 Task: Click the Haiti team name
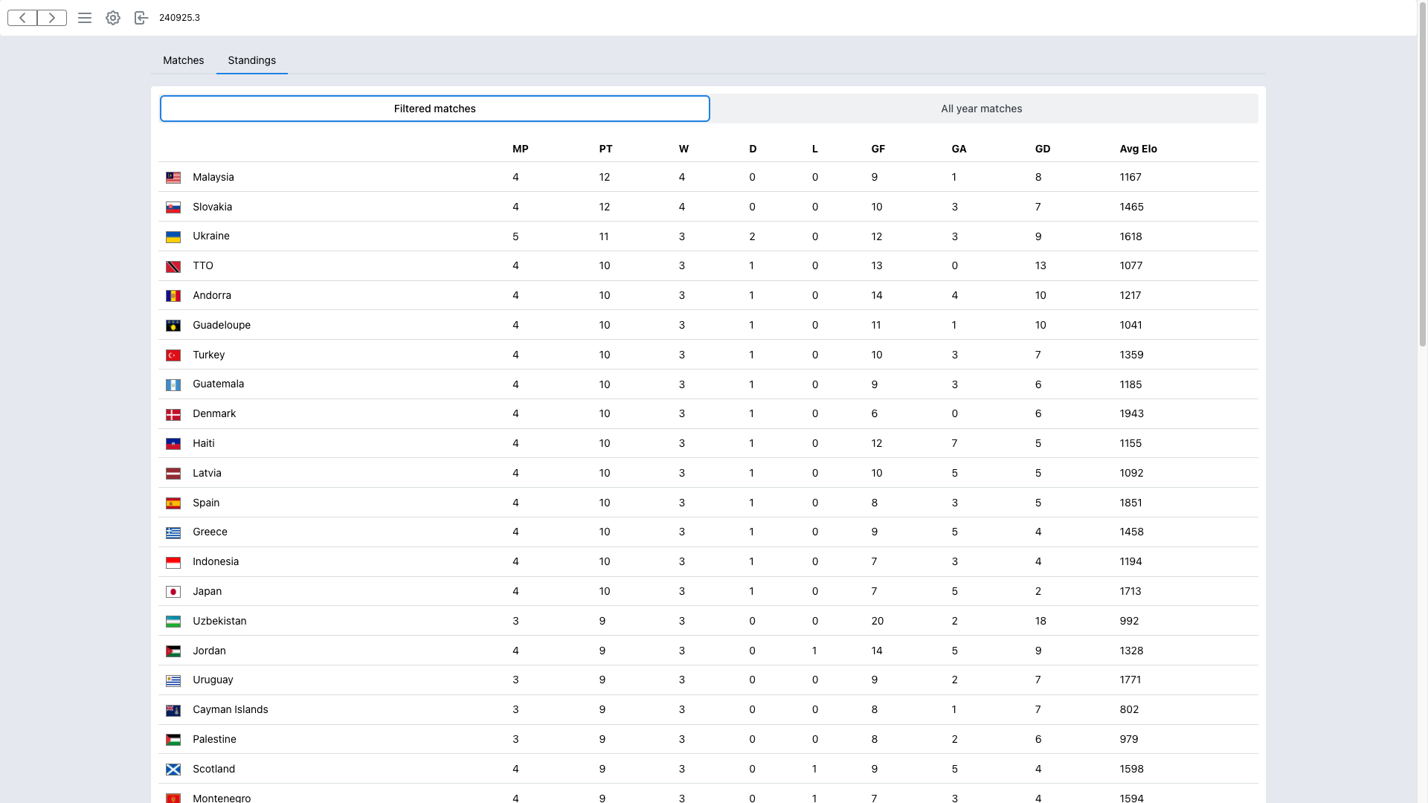[x=204, y=443]
